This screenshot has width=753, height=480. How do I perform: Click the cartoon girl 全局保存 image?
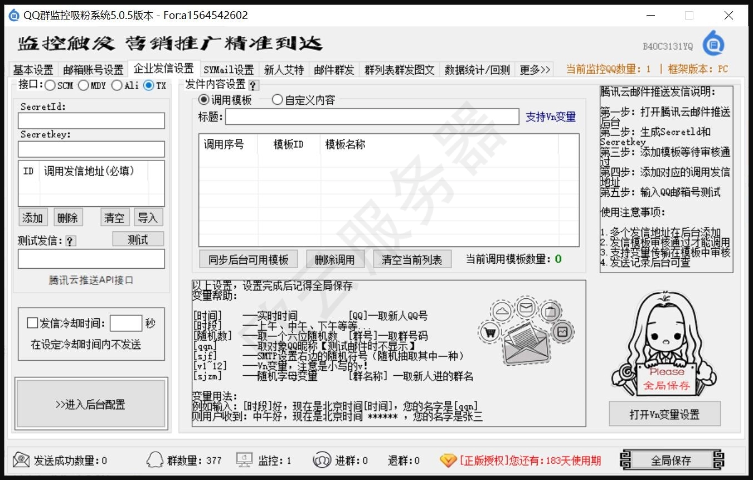pyautogui.click(x=663, y=343)
